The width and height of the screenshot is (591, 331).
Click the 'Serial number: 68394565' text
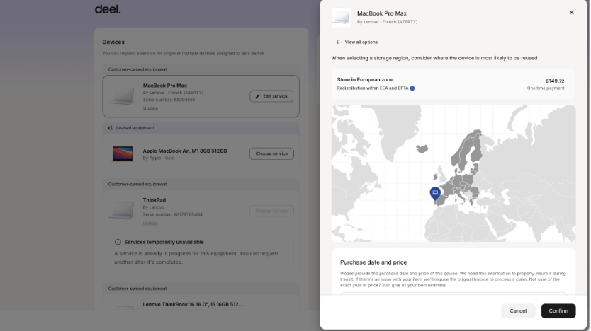(x=169, y=100)
